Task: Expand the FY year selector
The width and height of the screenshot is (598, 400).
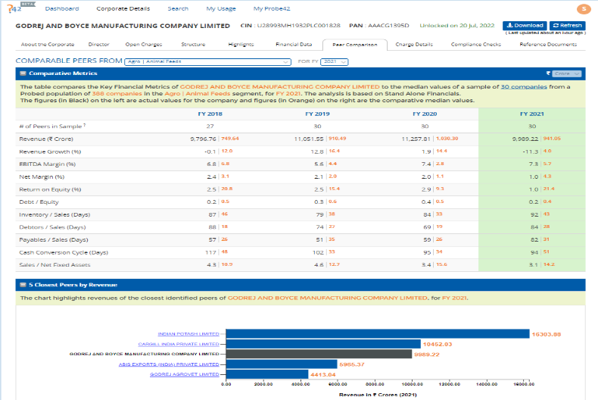Action: [332, 61]
